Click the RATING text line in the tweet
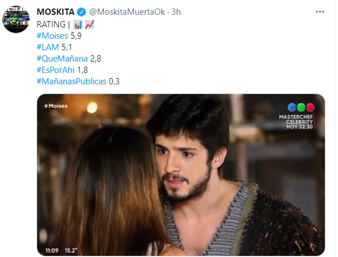 pos(66,25)
